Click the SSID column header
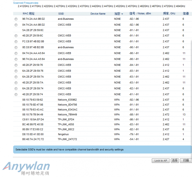 [61, 14]
